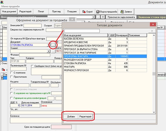Select ПРОТОКОЛ ЗА ВЪРНАТА СТОКА row
This screenshot has width=166, height=131.
[105, 49]
